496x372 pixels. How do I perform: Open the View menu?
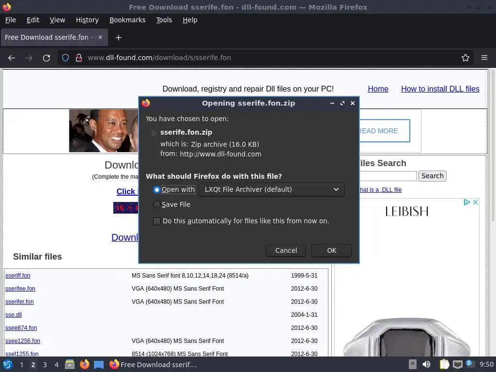point(57,20)
